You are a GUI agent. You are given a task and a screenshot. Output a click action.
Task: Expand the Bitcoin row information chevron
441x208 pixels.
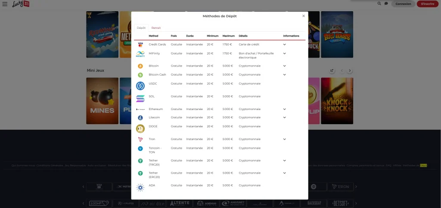(x=284, y=66)
